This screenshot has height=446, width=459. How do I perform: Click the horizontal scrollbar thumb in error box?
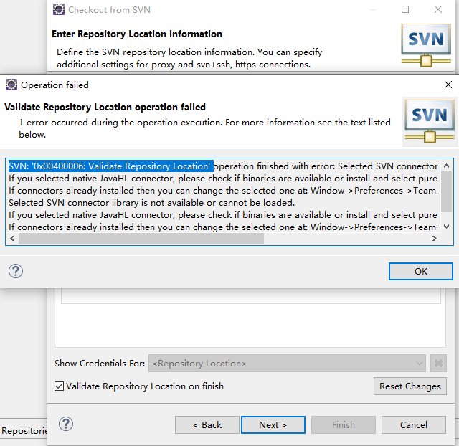point(141,238)
